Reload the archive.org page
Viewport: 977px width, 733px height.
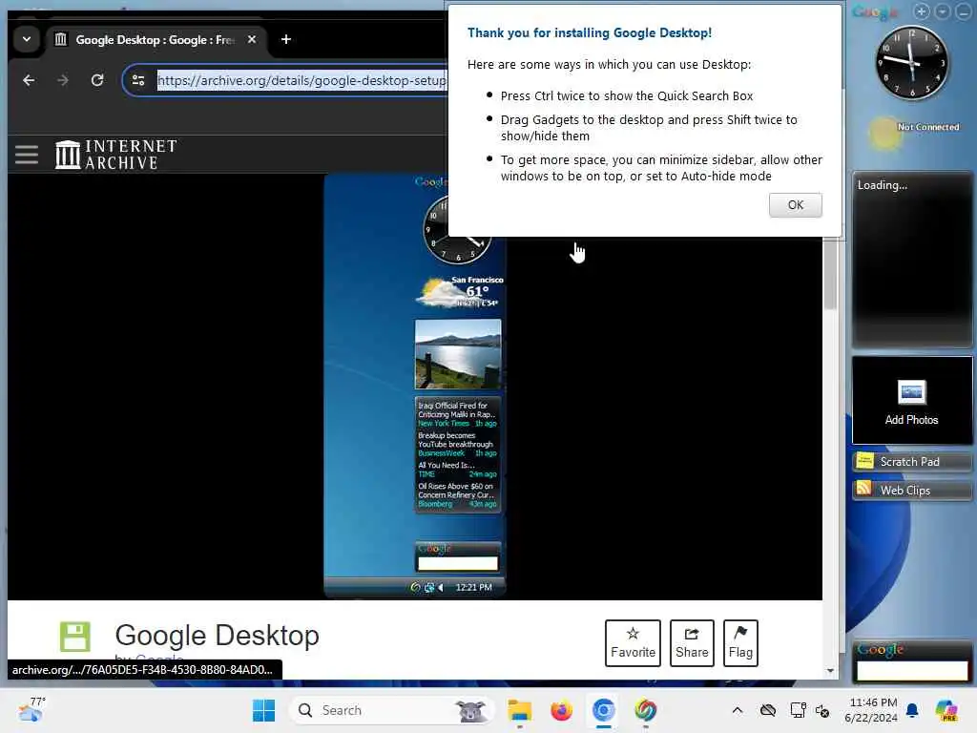[97, 80]
